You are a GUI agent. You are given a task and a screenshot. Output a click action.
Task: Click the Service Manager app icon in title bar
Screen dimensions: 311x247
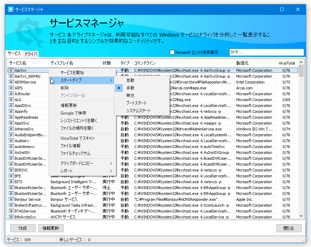pyautogui.click(x=11, y=9)
